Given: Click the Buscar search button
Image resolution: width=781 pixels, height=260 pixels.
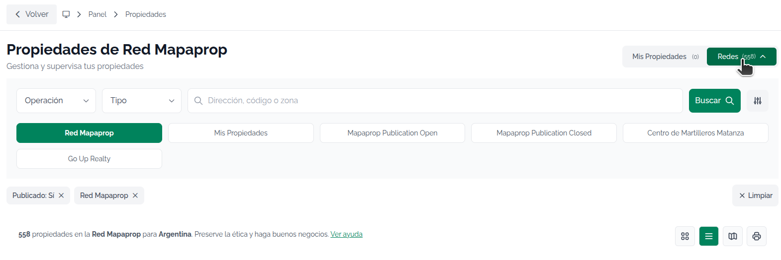Looking at the screenshot, I should [x=714, y=101].
